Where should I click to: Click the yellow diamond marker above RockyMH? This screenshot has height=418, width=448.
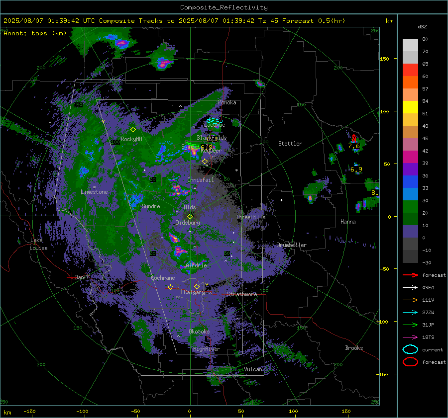[133, 130]
